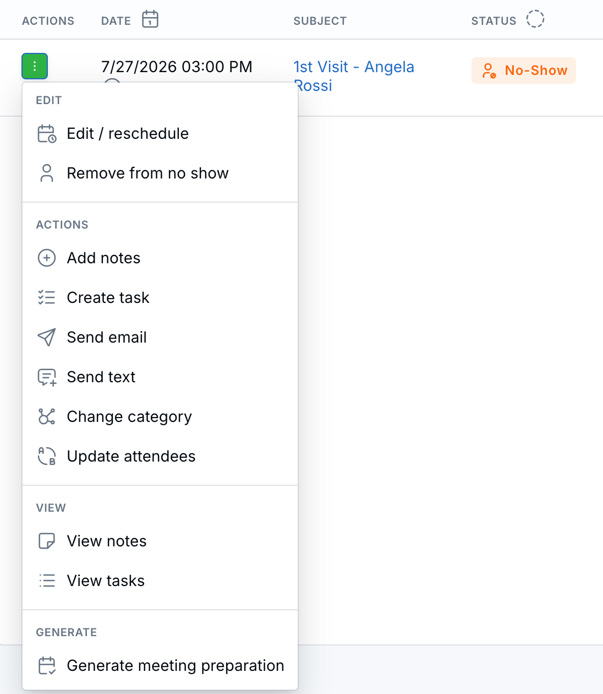Screen dimensions: 603x694
Task: Choose Send text option
Action: 160,377
